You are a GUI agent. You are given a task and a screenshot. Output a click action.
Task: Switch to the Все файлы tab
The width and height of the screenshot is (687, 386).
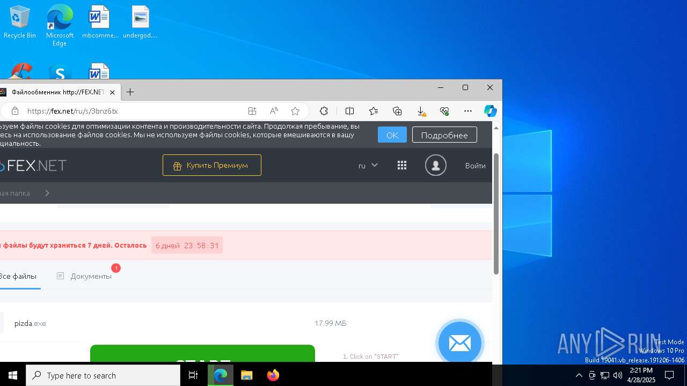(x=18, y=276)
